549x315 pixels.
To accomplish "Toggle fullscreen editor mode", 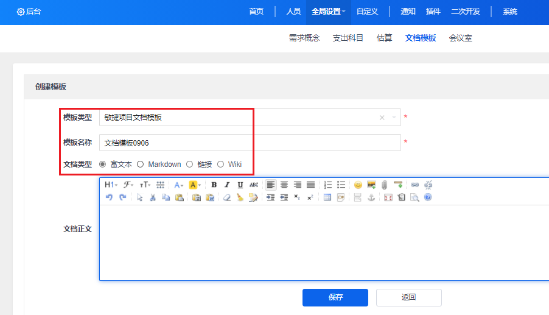I will pos(388,197).
